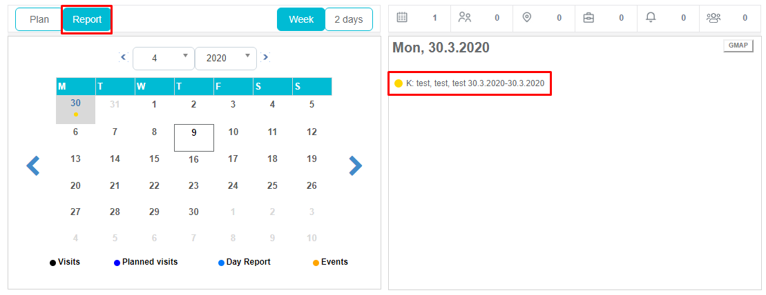Open the month dropdown showing 4
This screenshot has width=766, height=295.
(x=163, y=59)
